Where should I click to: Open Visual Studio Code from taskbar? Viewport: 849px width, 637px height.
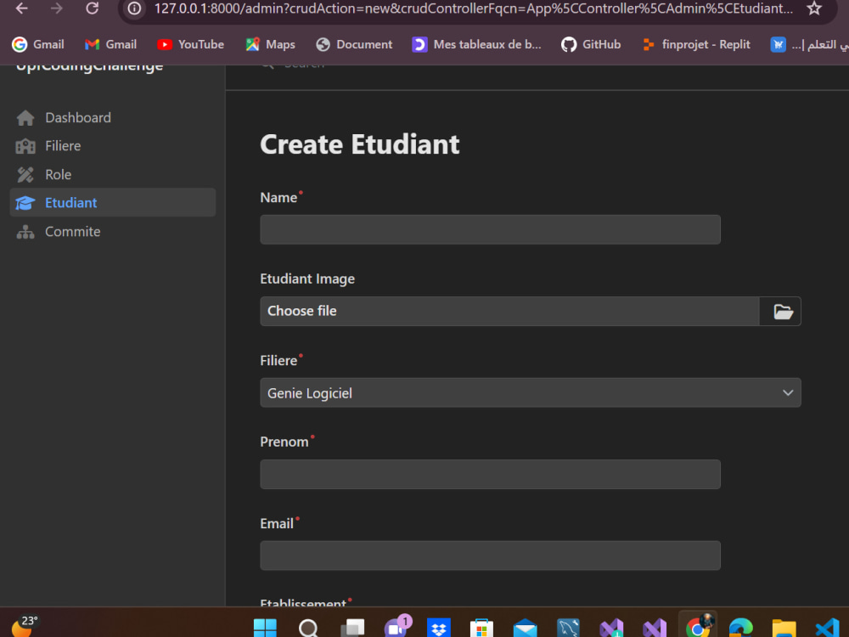click(828, 628)
